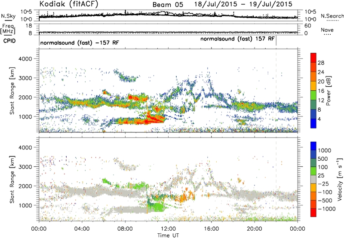The image size is (344, 238).
Task: Click the '08:00' time axis tick
Action: click(x=125, y=229)
